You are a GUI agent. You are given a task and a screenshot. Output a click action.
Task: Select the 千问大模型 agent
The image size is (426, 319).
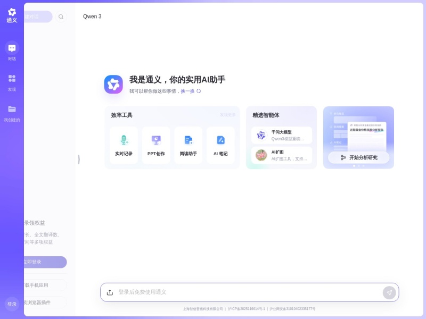click(x=282, y=135)
